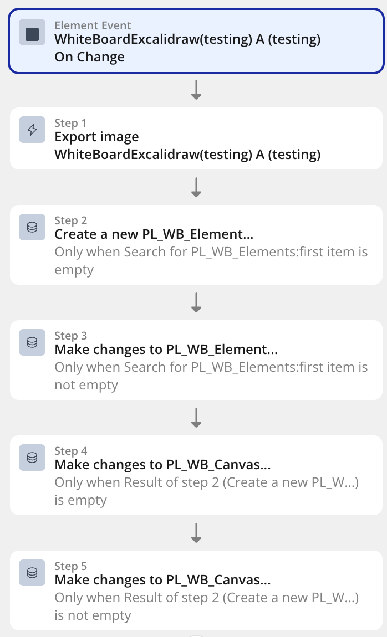Click arrow between Step 4 and Step 5

click(x=196, y=533)
